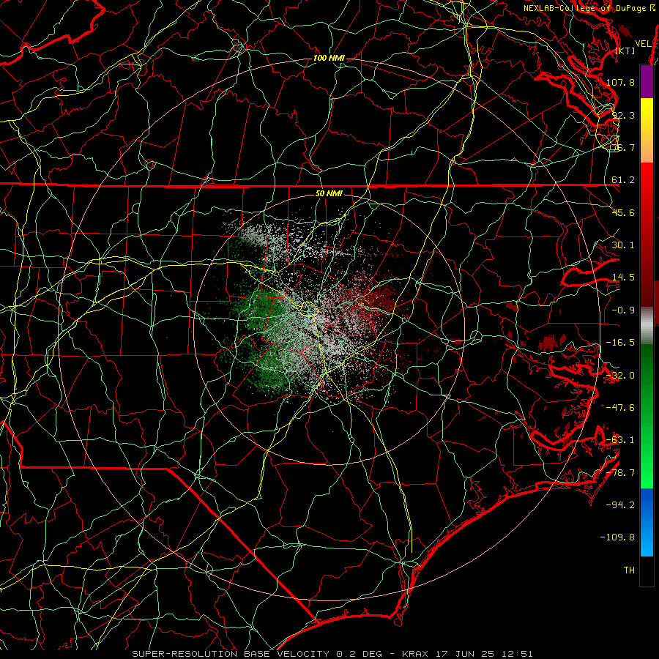
Task: Click the 30.1 legend value
Action: 623,245
